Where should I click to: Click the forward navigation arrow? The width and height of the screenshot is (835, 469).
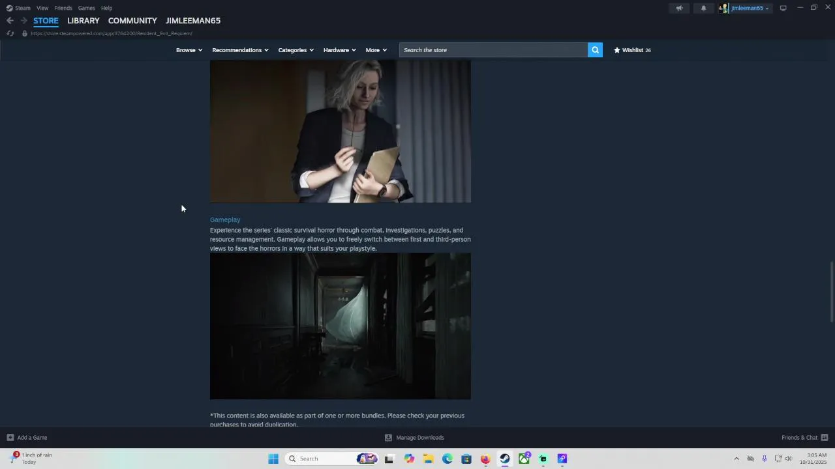[x=23, y=21]
